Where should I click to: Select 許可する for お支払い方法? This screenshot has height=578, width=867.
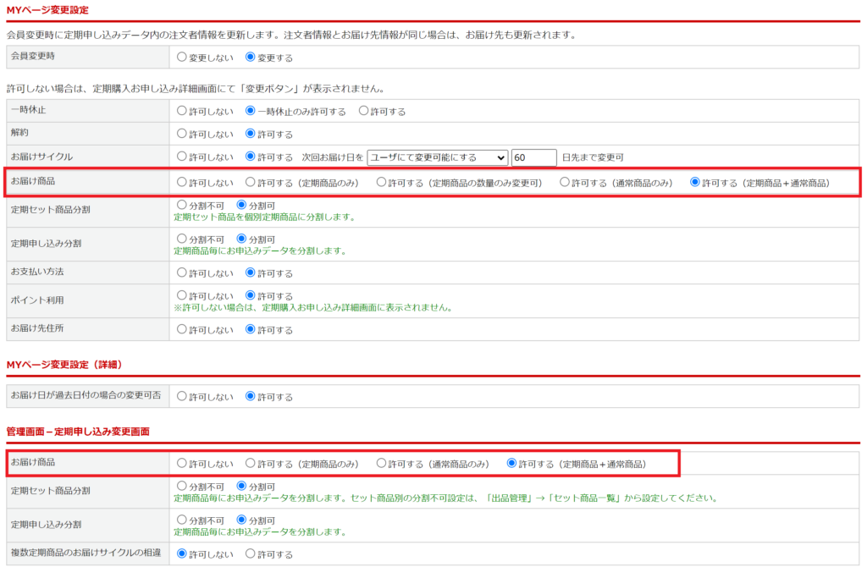(x=250, y=272)
